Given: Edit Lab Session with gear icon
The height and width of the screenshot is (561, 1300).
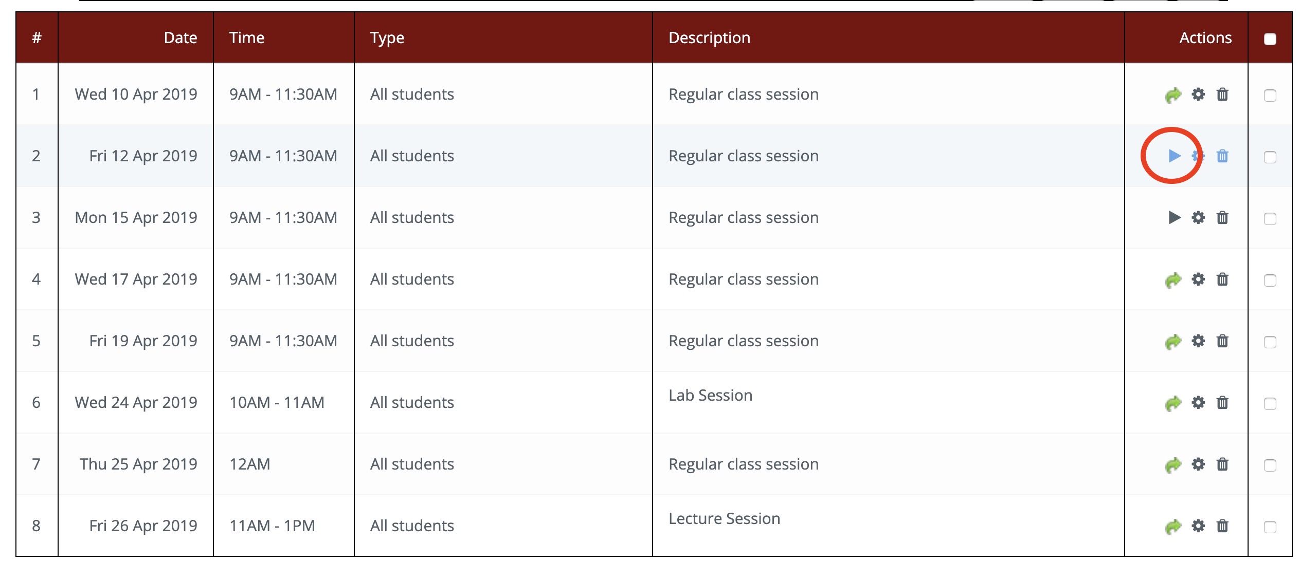Looking at the screenshot, I should point(1198,403).
